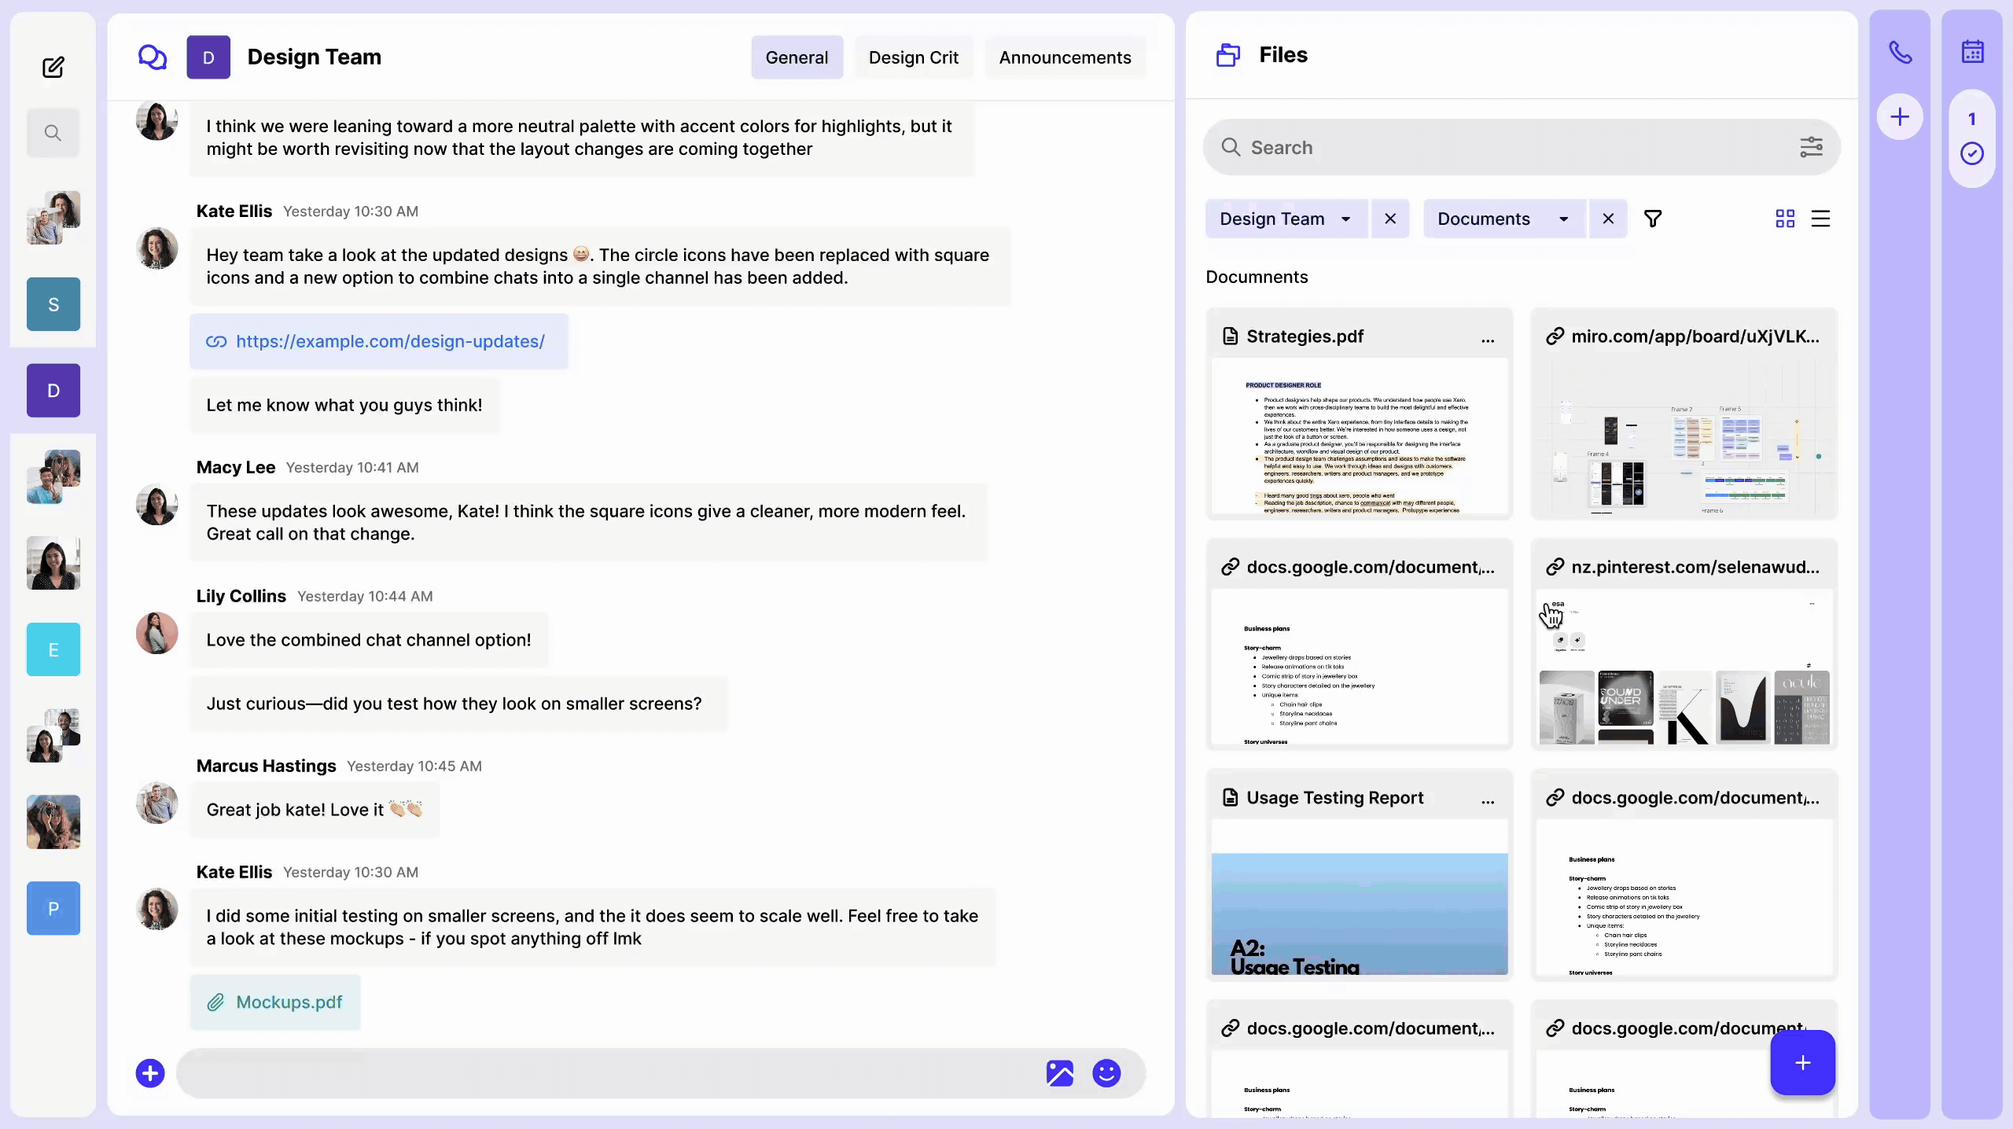
Task: Open the Announcements tab
Action: [1065, 57]
